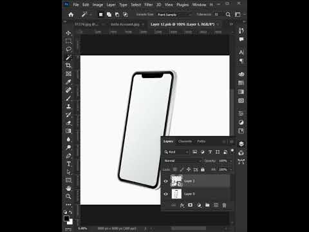Add layer style with fx button
This screenshot has width=309, height=232.
pos(182,205)
